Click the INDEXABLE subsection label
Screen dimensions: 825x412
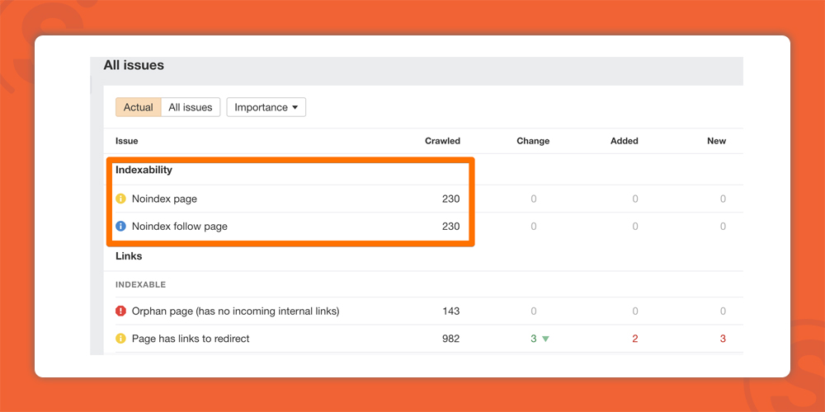point(141,285)
